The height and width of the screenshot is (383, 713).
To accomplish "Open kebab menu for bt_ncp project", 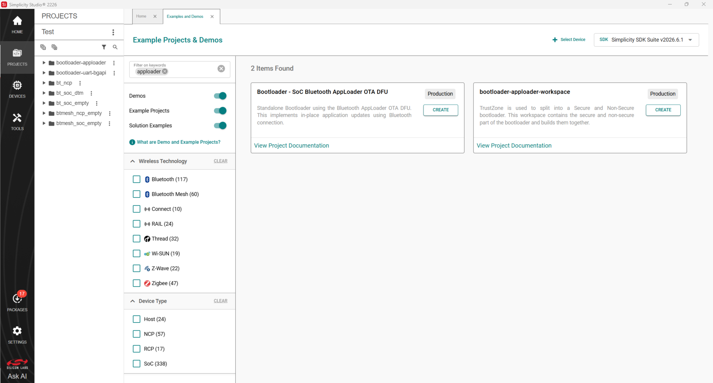I will tap(80, 83).
